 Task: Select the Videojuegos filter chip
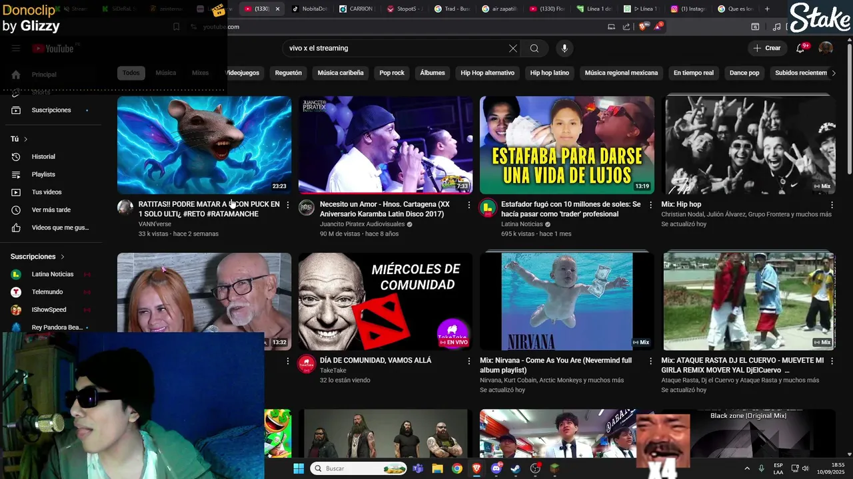click(242, 73)
